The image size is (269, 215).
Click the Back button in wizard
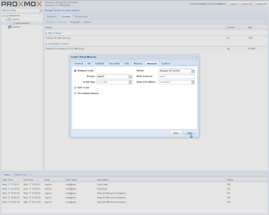[x=176, y=133]
